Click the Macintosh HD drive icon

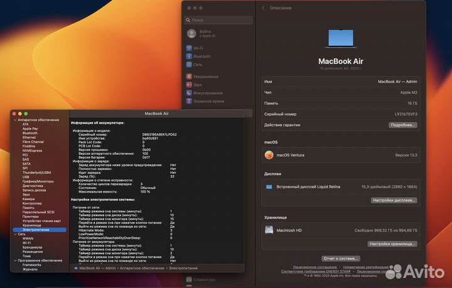click(269, 230)
